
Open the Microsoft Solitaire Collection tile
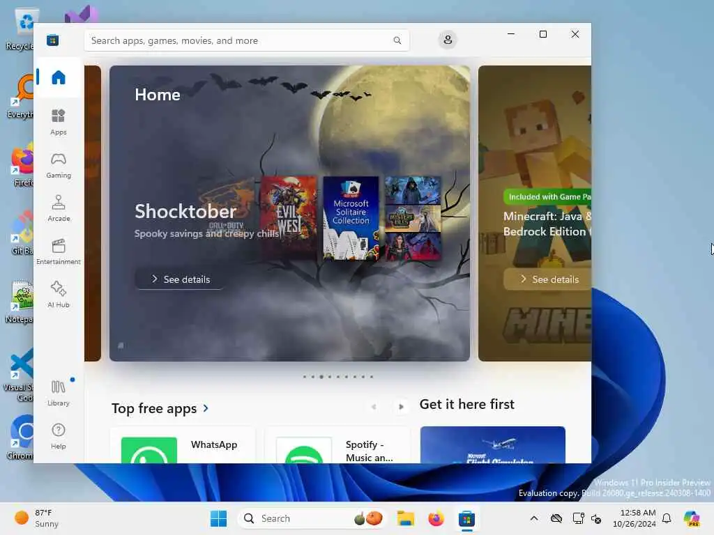[x=351, y=218]
